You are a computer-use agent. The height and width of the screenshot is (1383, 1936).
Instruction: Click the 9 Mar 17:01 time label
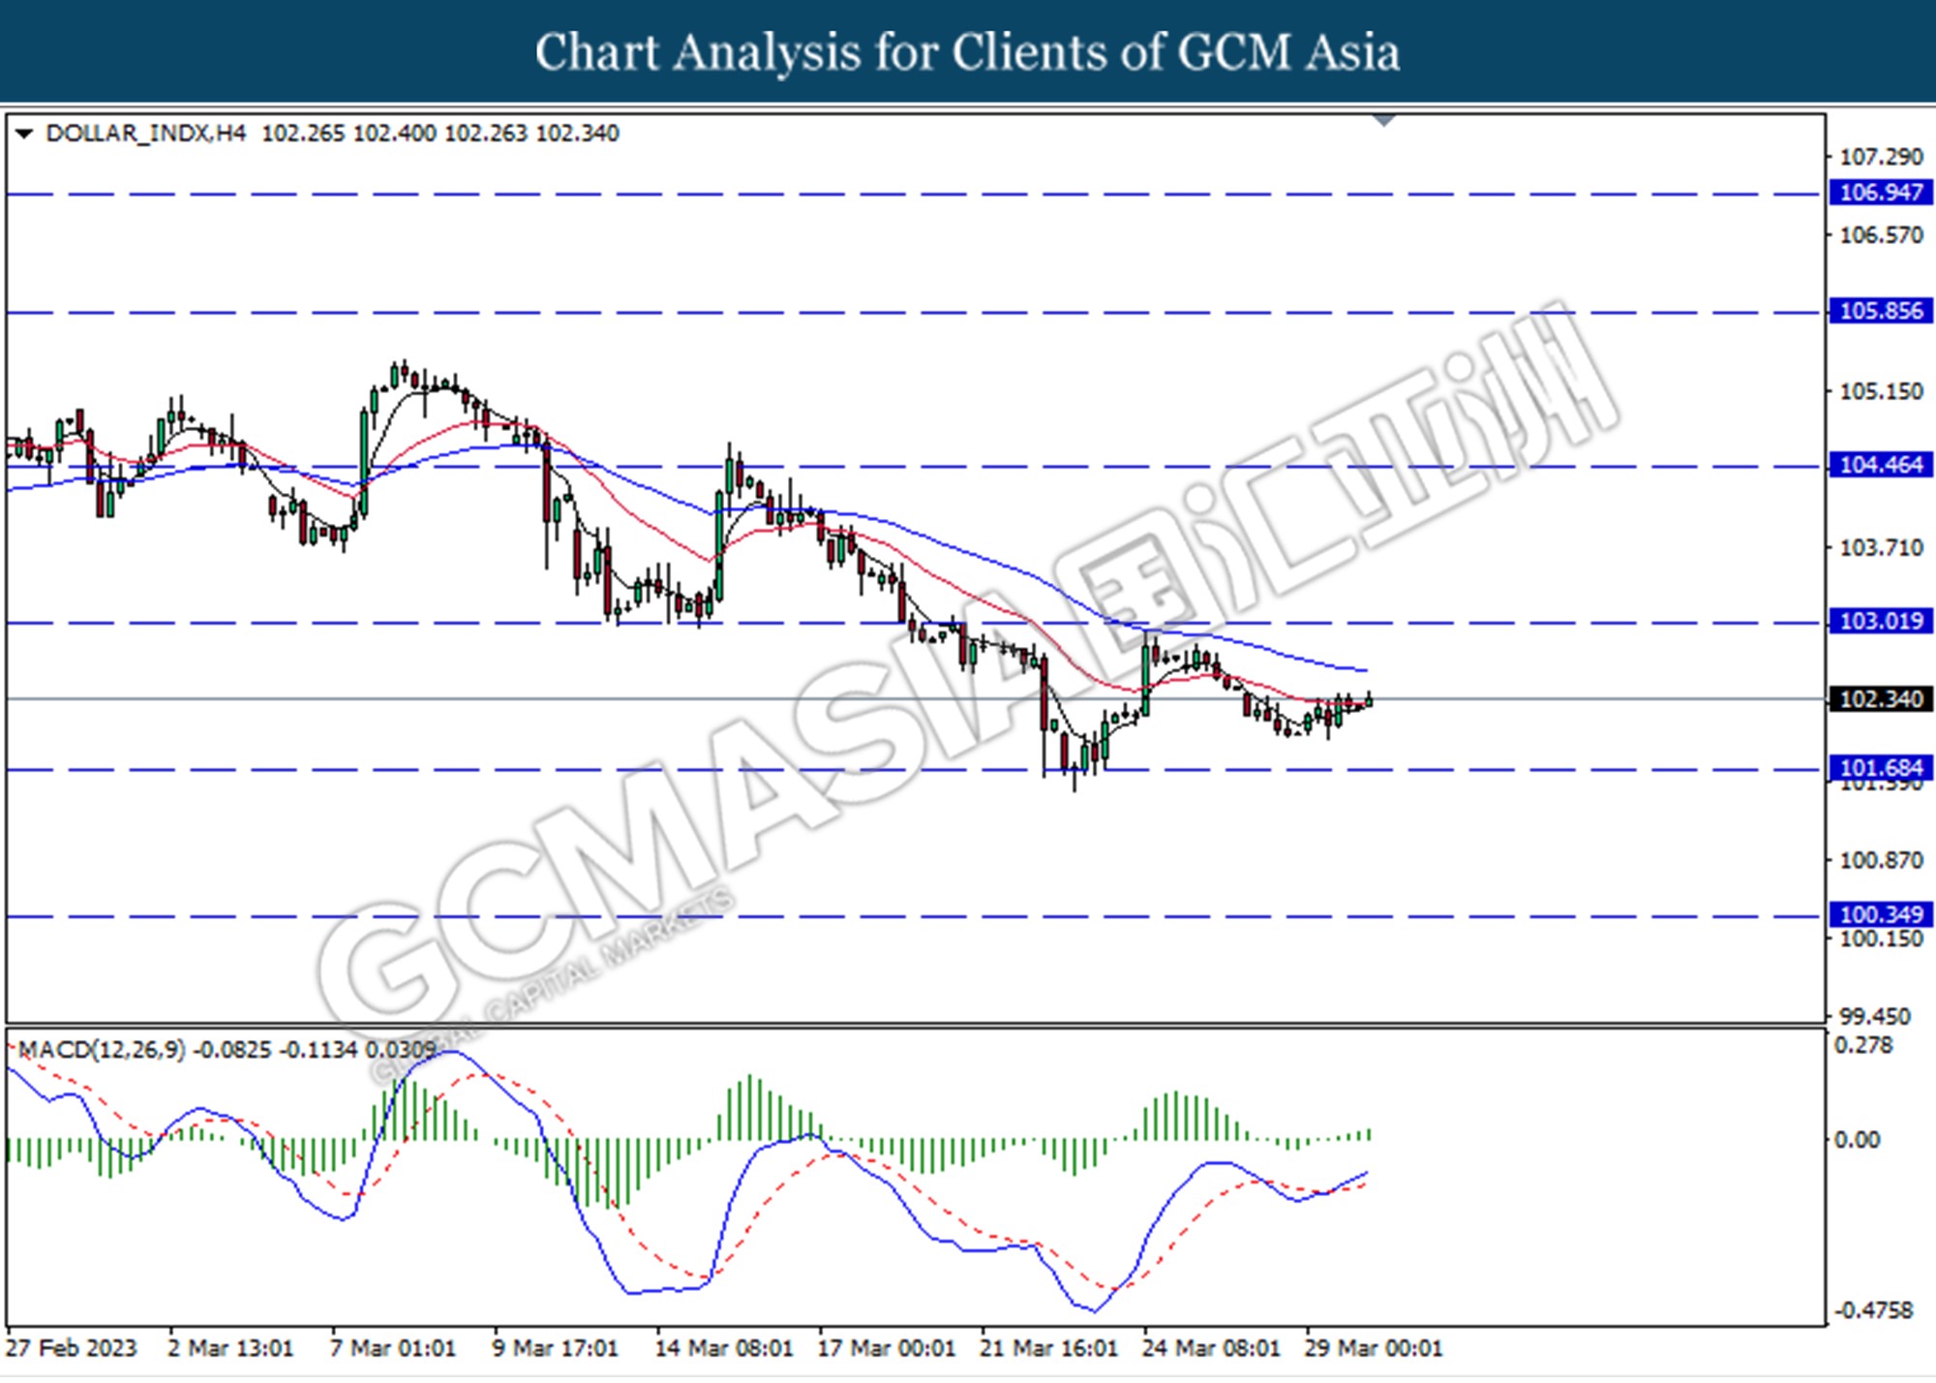[x=555, y=1348]
